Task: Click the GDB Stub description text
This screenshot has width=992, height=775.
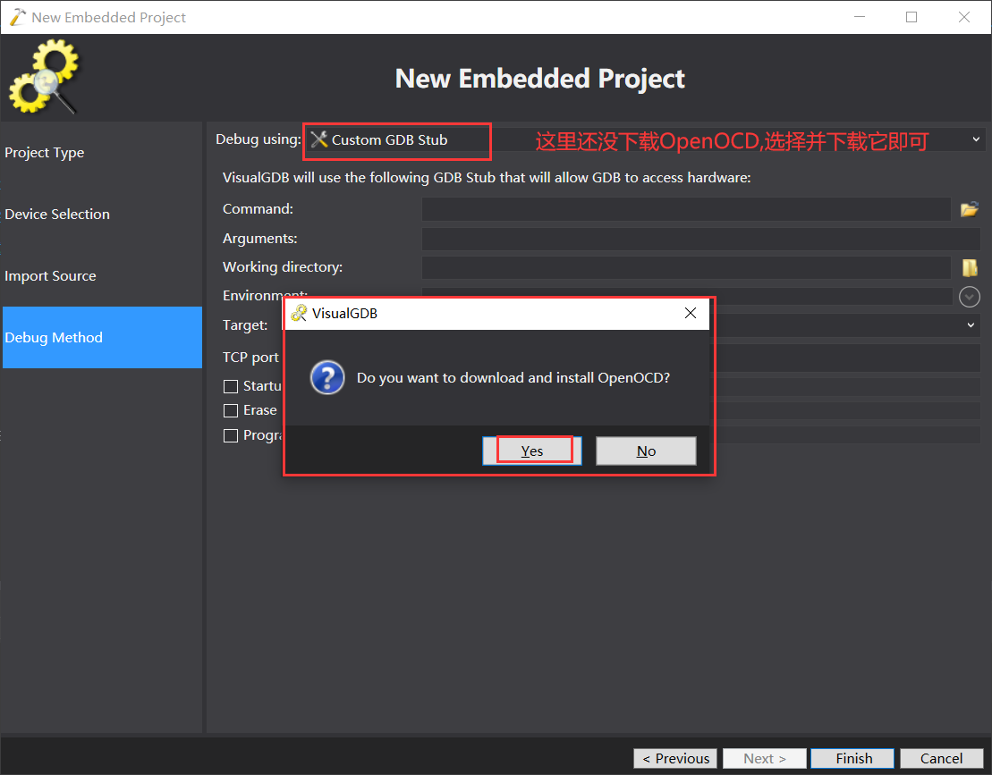Action: click(x=487, y=178)
